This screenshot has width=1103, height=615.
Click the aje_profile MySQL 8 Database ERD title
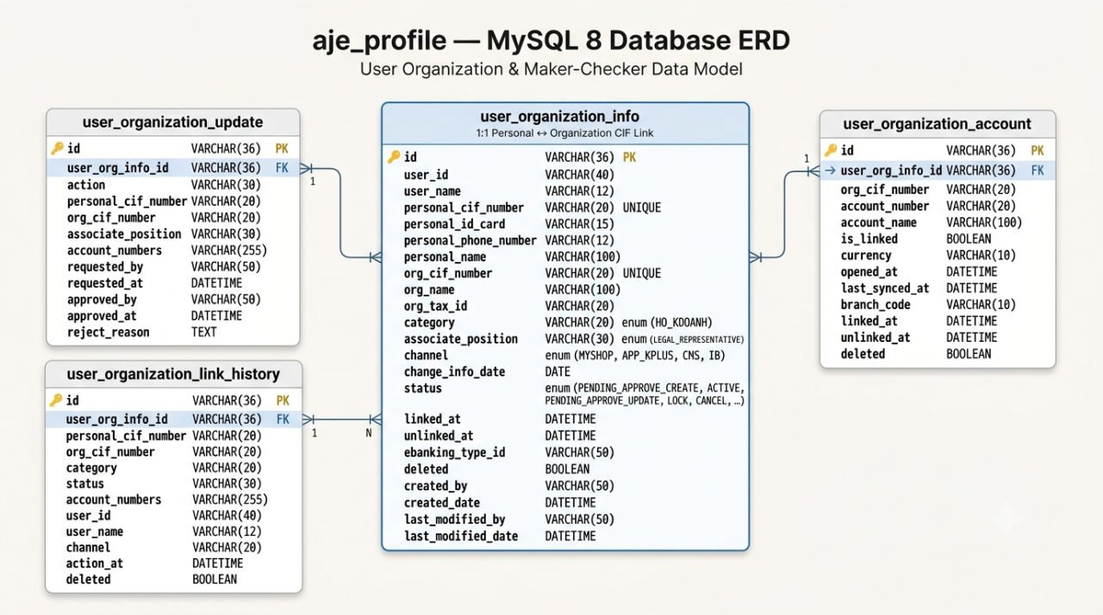click(x=551, y=40)
